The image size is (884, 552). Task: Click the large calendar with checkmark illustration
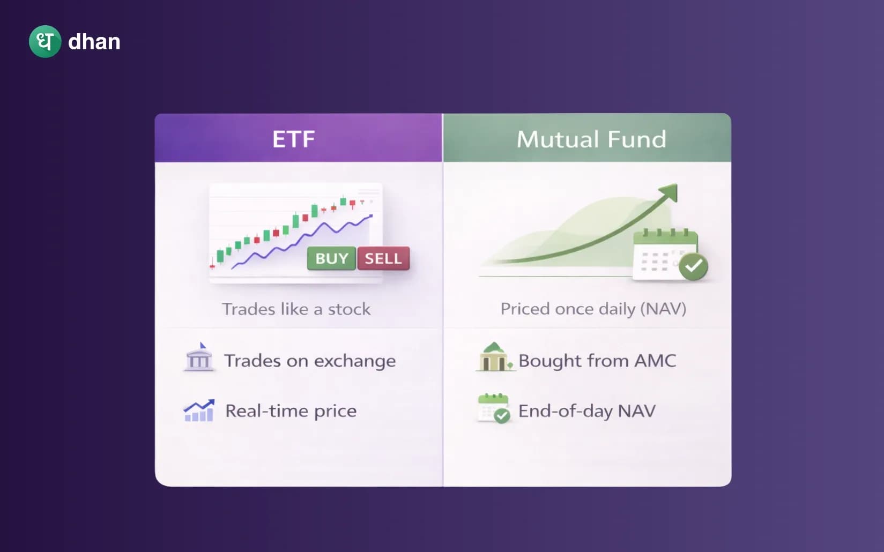665,255
